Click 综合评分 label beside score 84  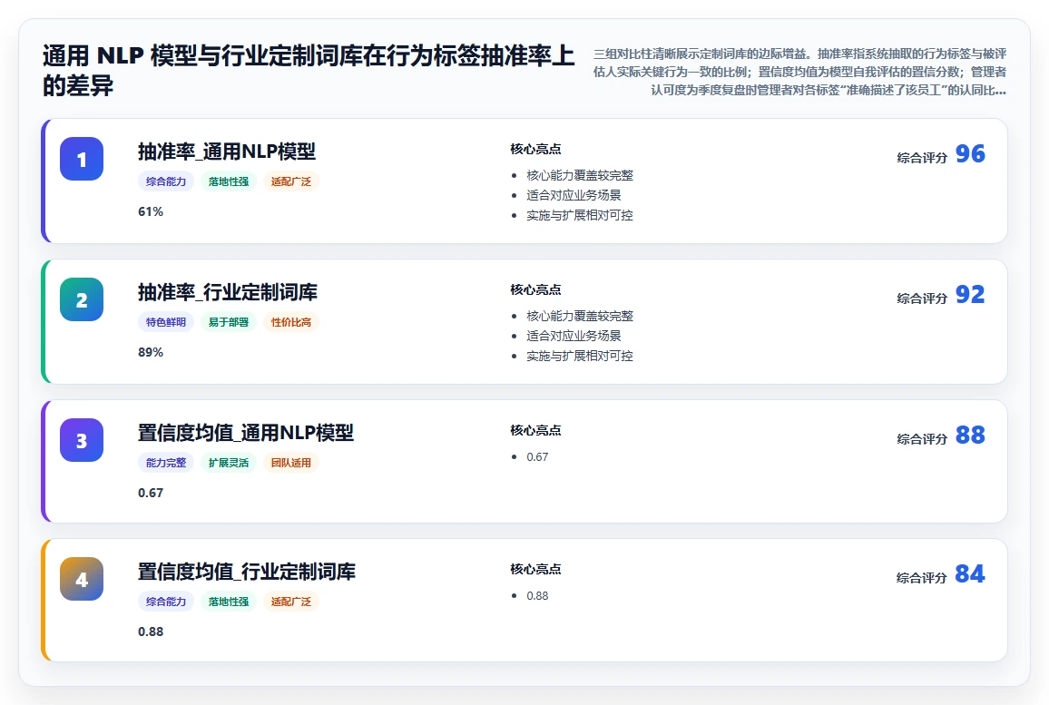point(922,578)
